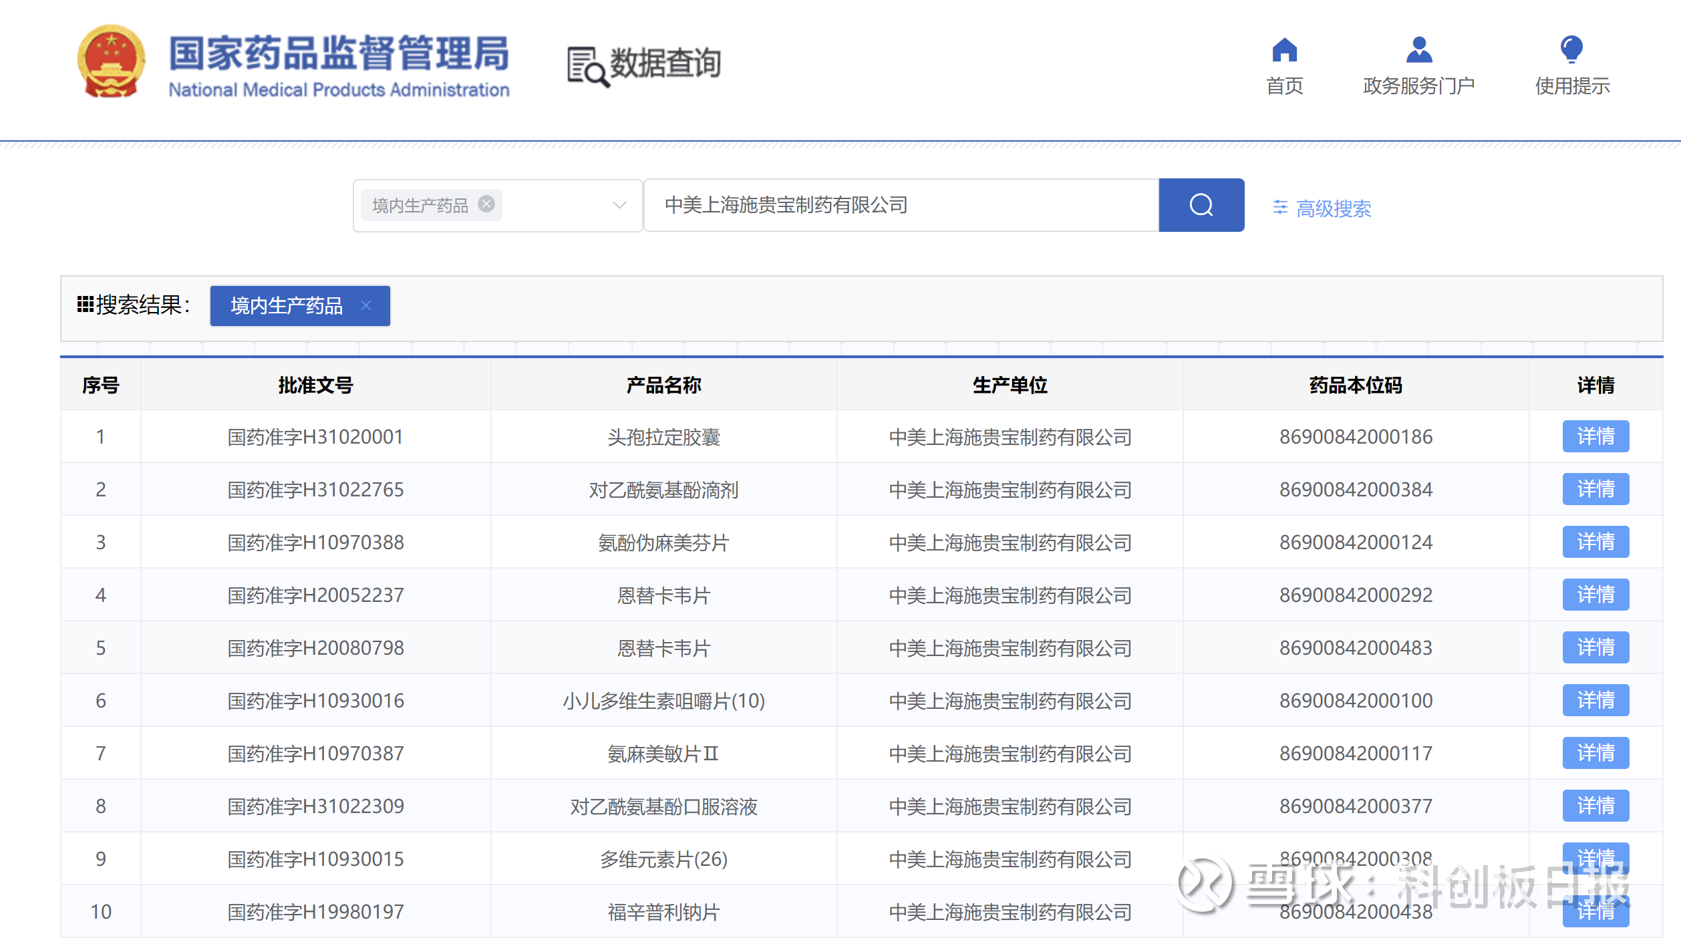Click the blue magnifier search button

1201,205
